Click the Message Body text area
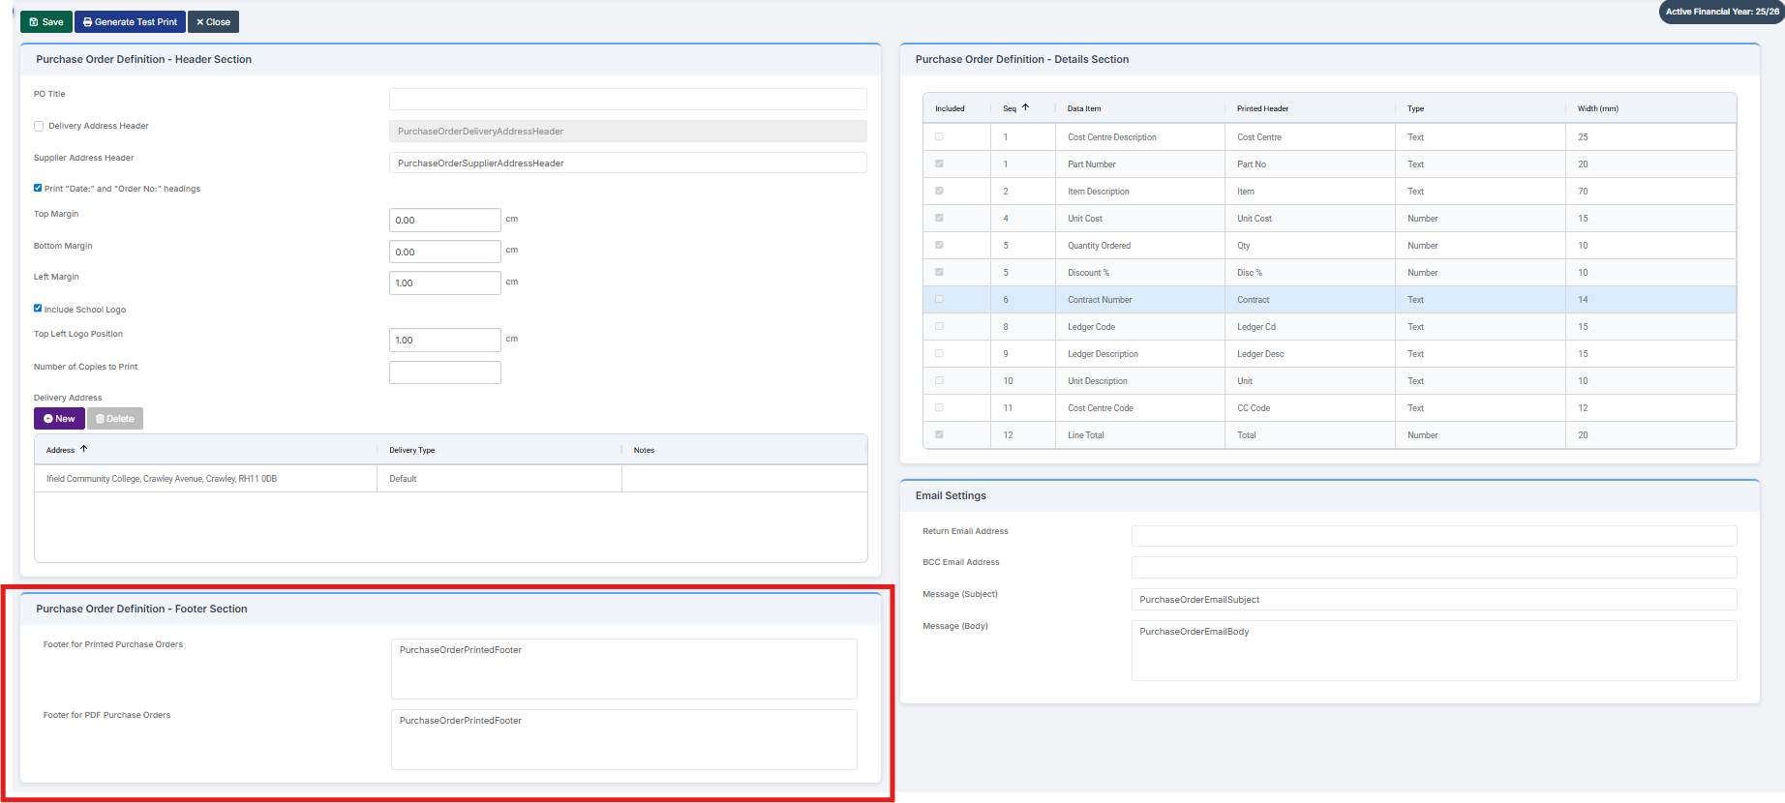 click(x=1434, y=650)
